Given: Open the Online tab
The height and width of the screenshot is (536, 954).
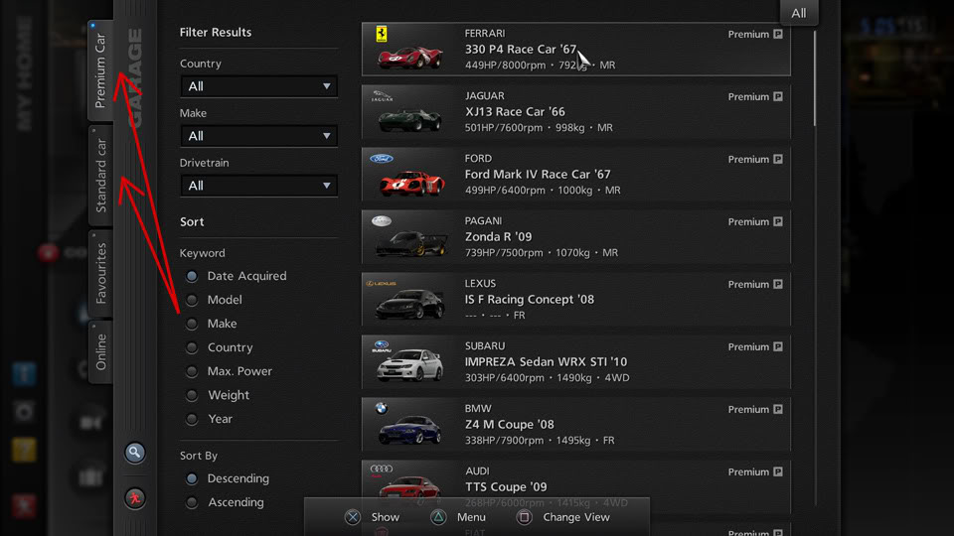Looking at the screenshot, I should (101, 351).
